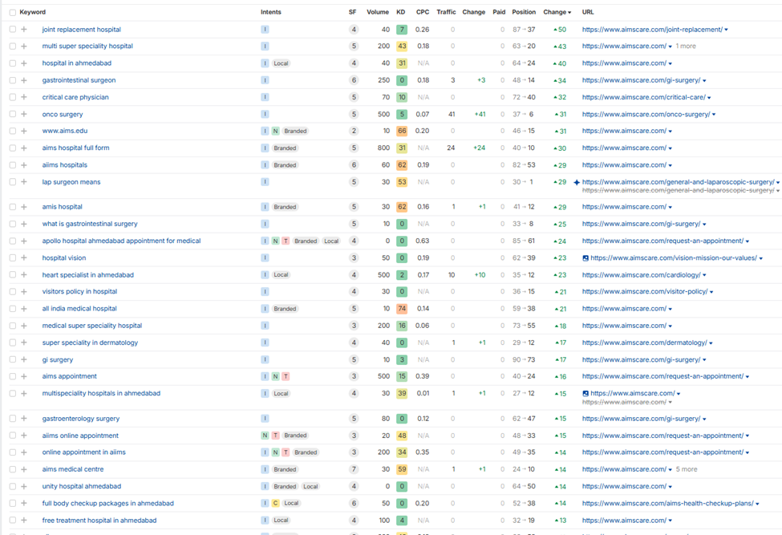Expand dropdown next to visitor-policy URL

711,292
